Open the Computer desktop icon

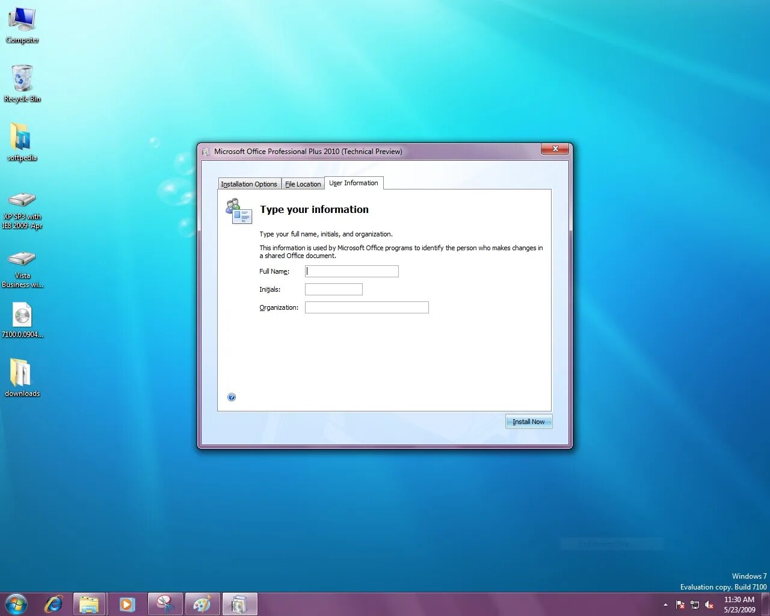click(x=22, y=25)
